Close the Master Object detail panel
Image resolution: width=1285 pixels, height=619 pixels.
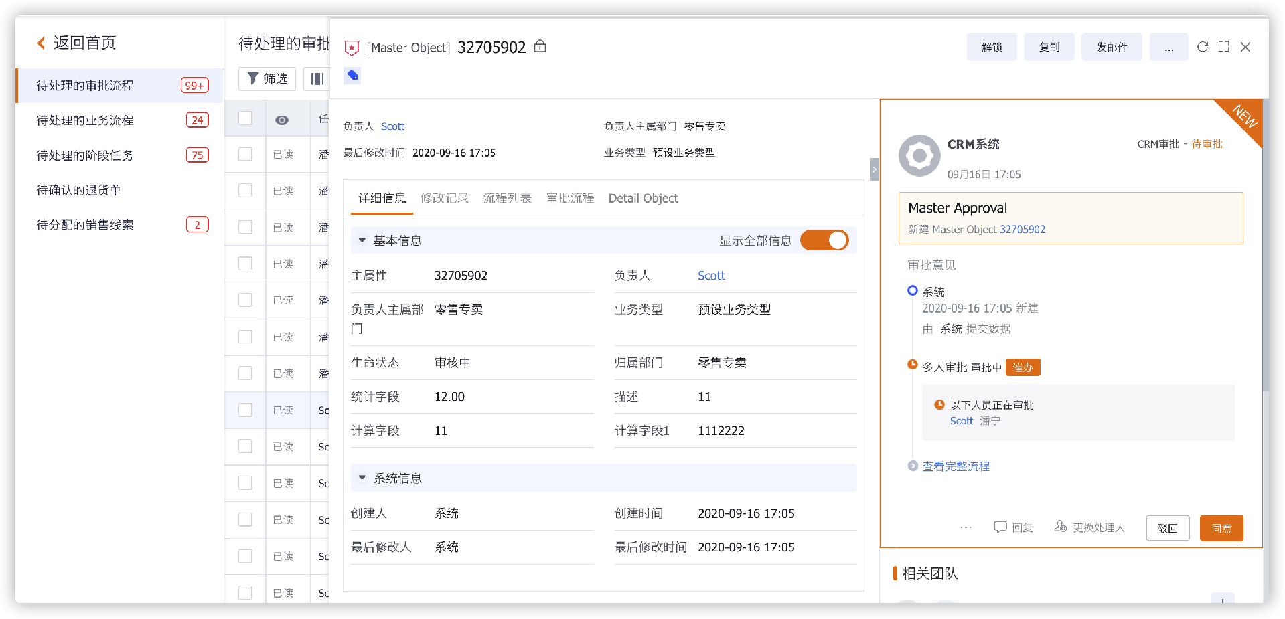tap(1245, 47)
